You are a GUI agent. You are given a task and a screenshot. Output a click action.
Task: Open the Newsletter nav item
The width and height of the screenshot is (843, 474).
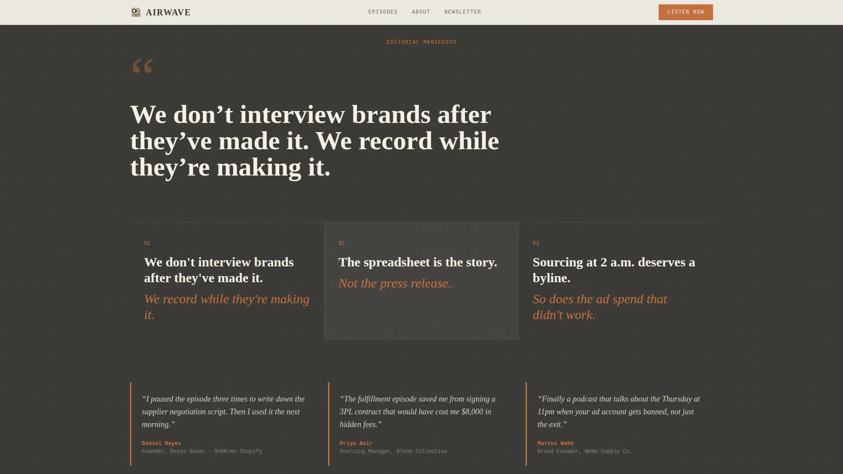[x=462, y=12]
